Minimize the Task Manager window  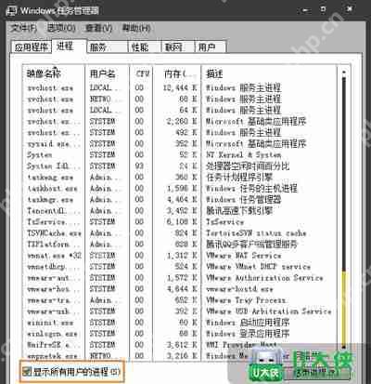point(306,10)
